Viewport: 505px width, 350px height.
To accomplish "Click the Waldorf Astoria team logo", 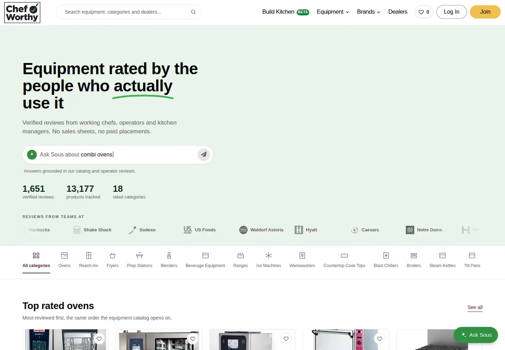I will (x=261, y=230).
